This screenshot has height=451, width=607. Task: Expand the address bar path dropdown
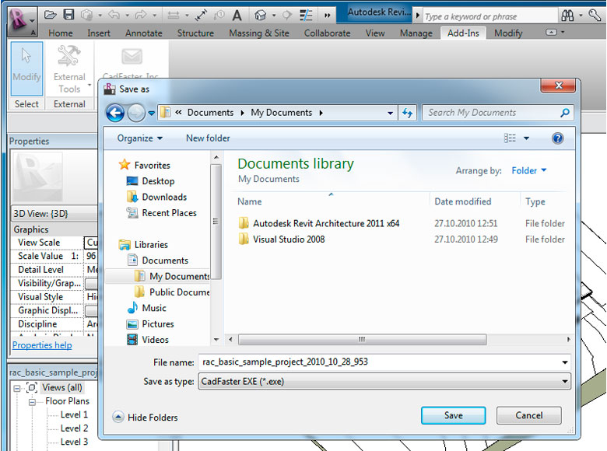pyautogui.click(x=390, y=113)
